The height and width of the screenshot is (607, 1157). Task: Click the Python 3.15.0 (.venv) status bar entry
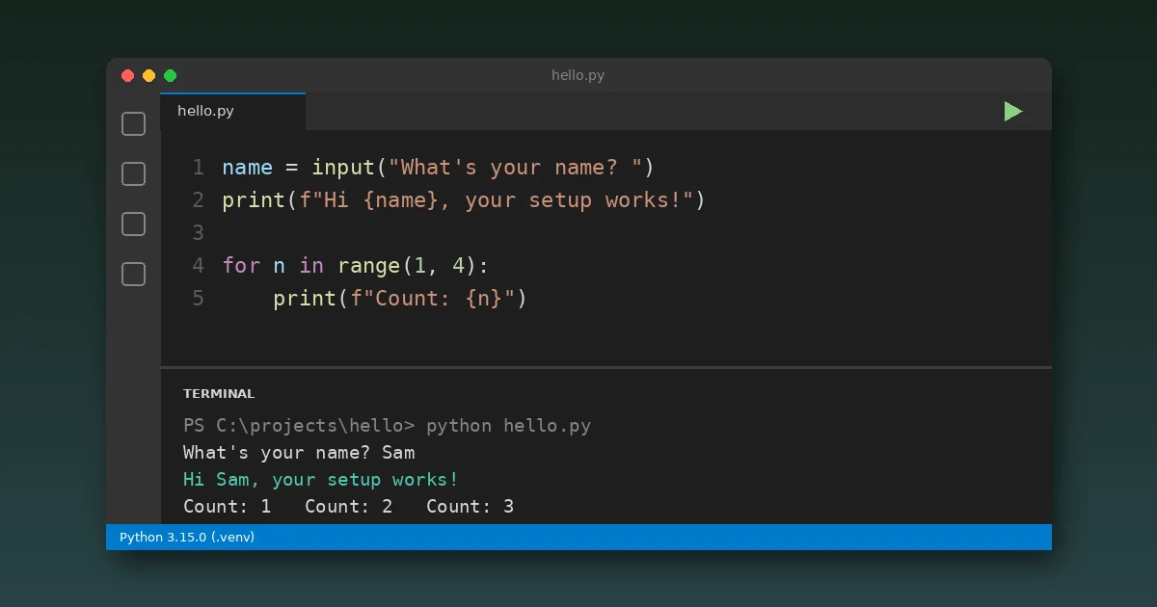187,538
